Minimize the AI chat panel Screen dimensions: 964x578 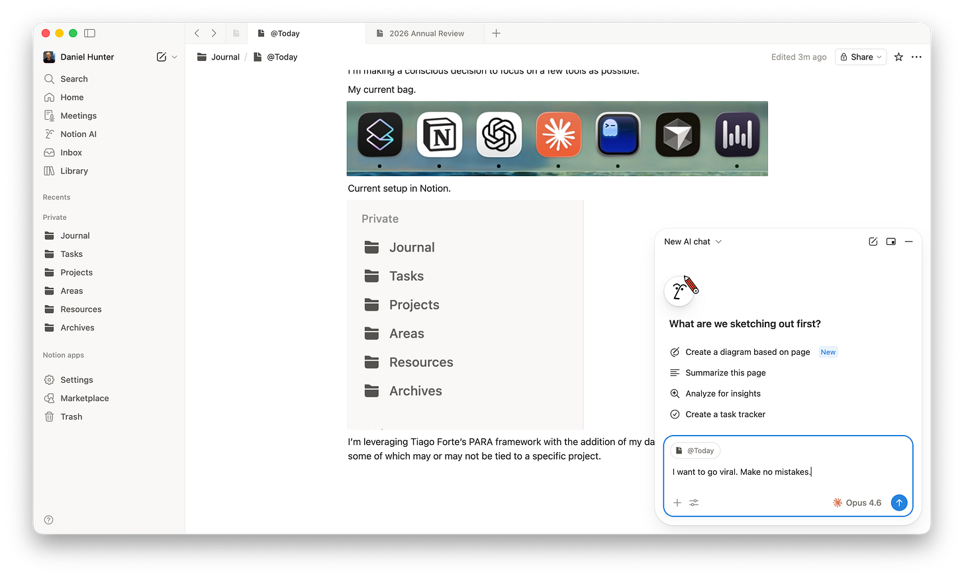[909, 242]
